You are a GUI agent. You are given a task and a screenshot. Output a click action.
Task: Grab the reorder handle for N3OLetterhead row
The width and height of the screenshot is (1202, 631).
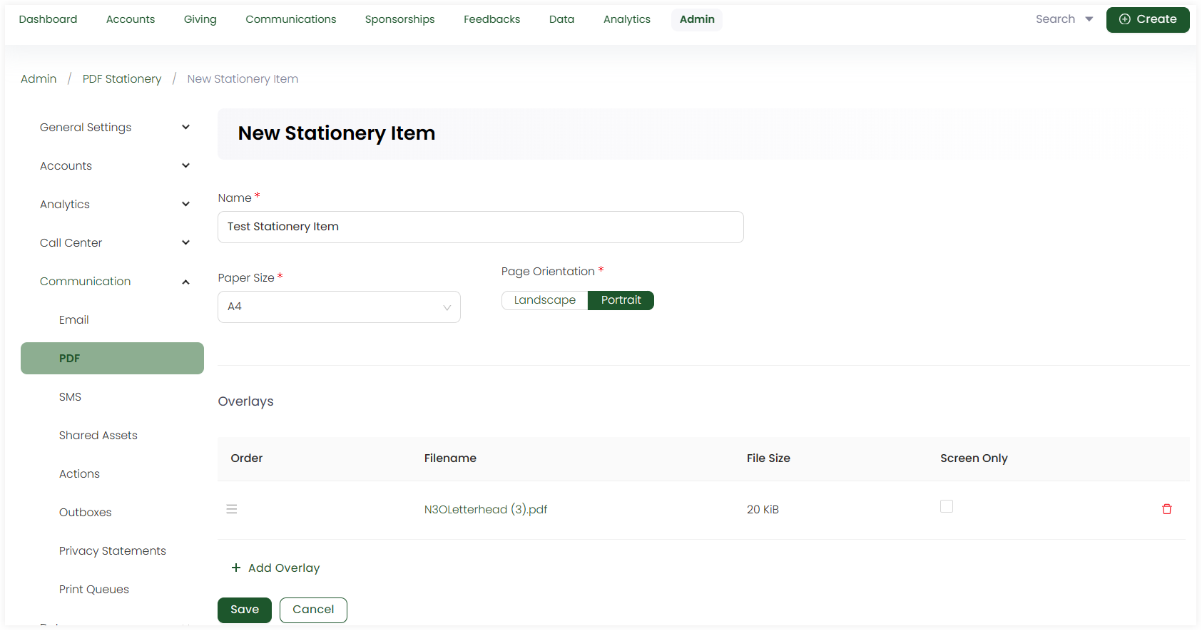pos(232,509)
